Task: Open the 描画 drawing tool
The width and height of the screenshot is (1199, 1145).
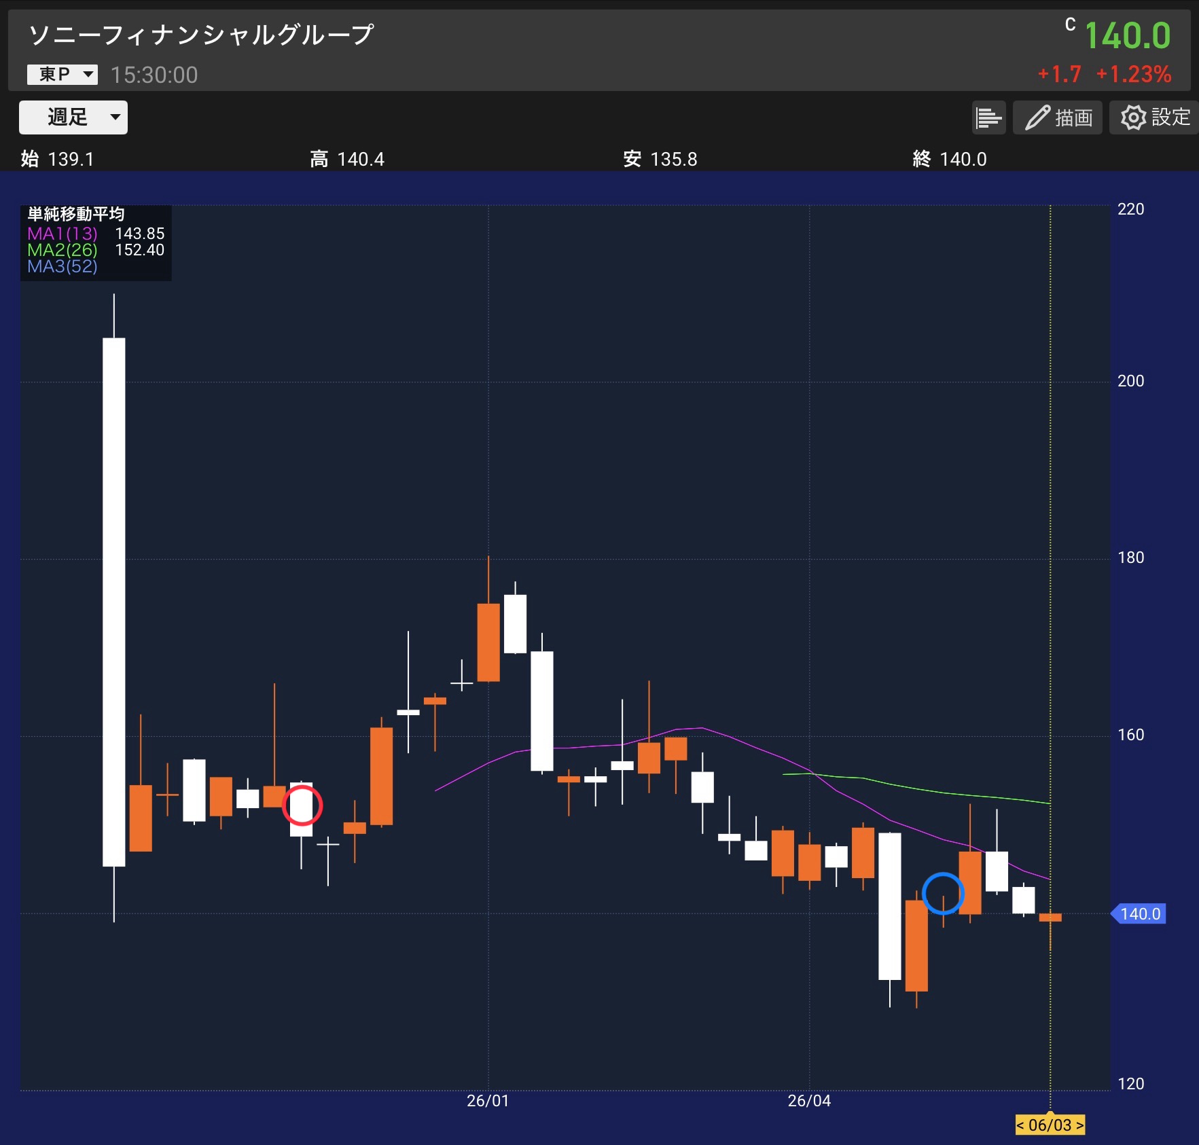Action: [x=1058, y=117]
